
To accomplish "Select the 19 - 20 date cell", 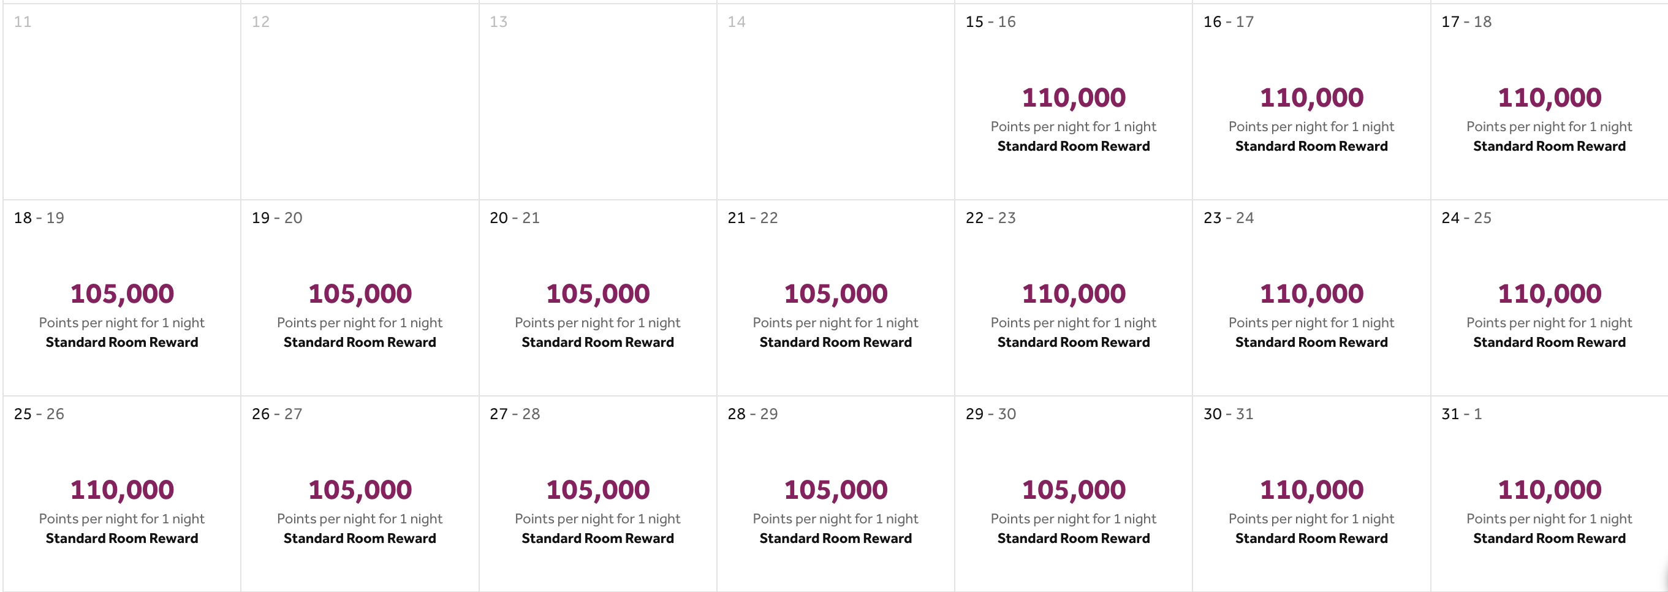I will point(360,295).
